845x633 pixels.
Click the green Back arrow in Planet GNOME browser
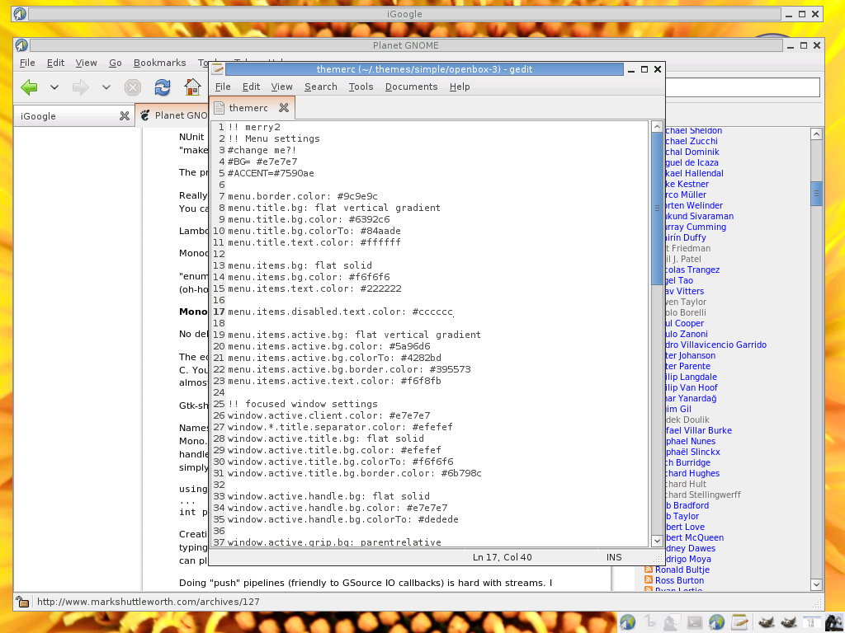tap(29, 87)
